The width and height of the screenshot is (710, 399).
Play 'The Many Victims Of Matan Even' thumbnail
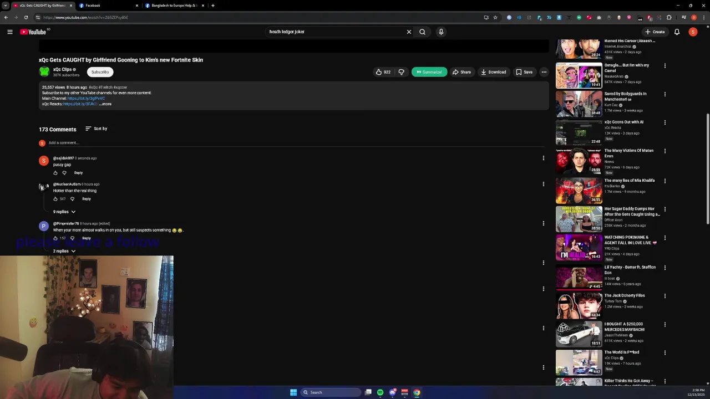tap(579, 161)
